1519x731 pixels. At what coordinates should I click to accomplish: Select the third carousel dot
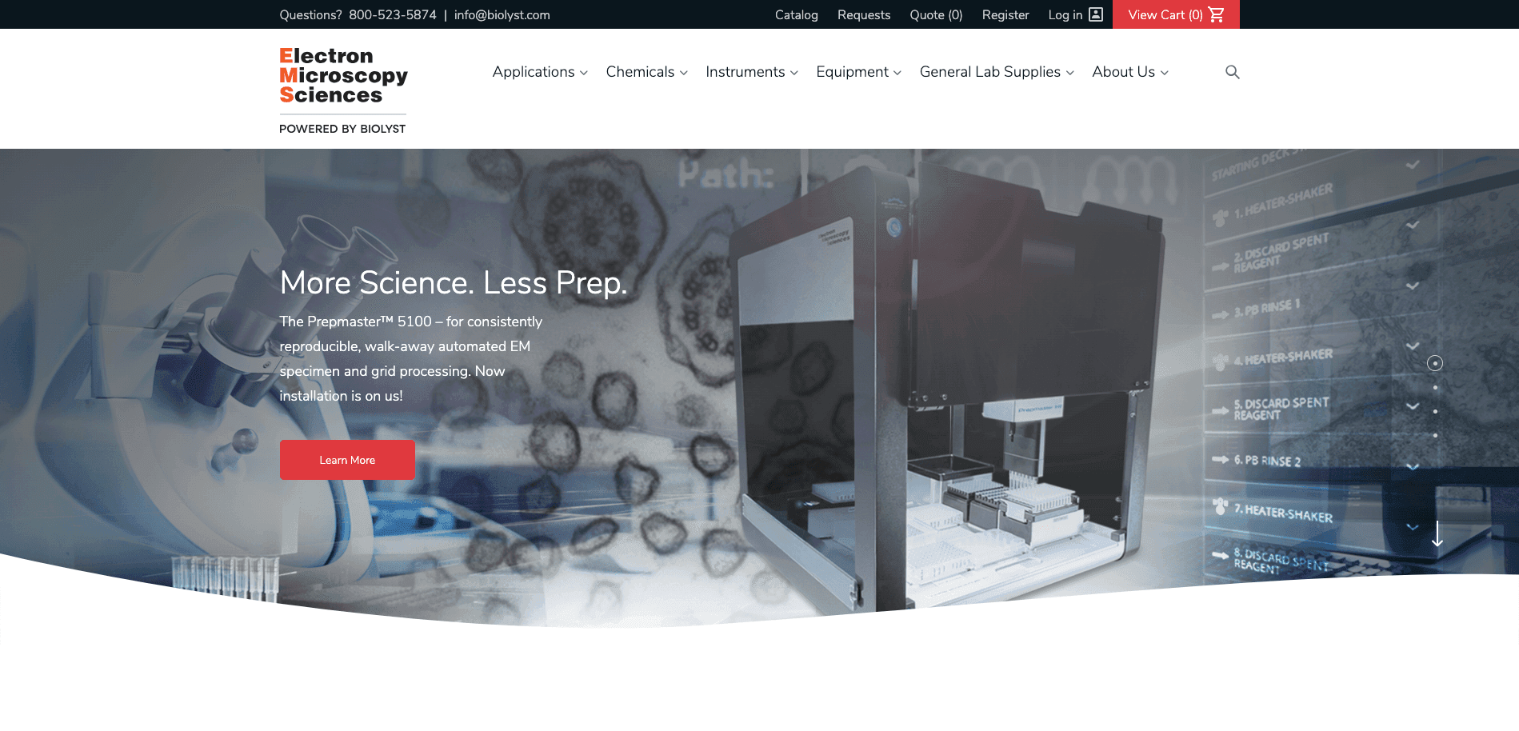[x=1436, y=410]
